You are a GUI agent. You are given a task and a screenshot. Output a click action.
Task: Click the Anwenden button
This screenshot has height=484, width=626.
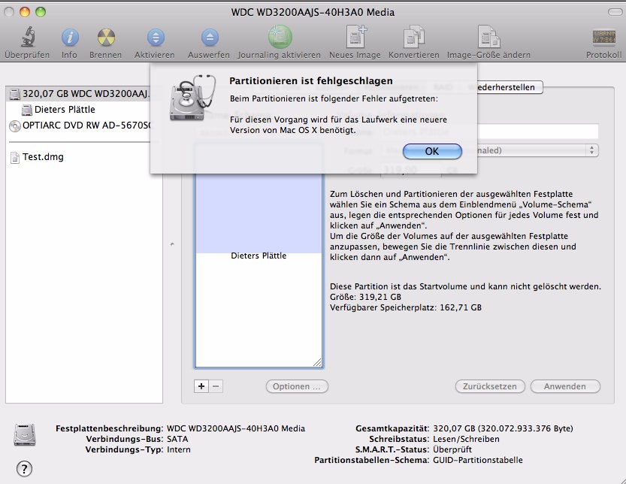[565, 386]
